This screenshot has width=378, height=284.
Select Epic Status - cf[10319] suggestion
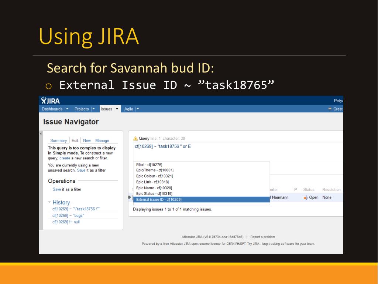point(201,193)
